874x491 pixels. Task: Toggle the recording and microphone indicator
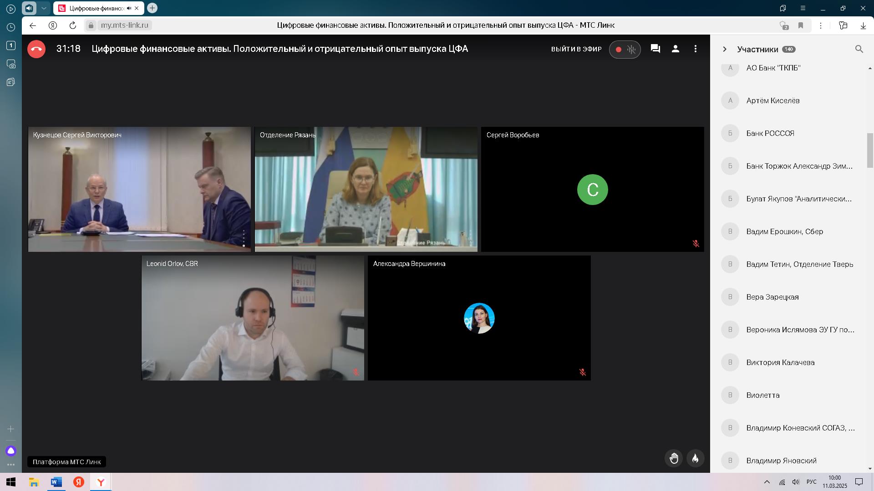click(x=625, y=49)
